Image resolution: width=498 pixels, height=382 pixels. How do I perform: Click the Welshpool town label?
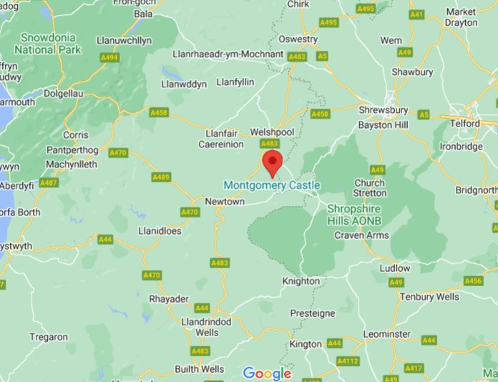pos(272,132)
